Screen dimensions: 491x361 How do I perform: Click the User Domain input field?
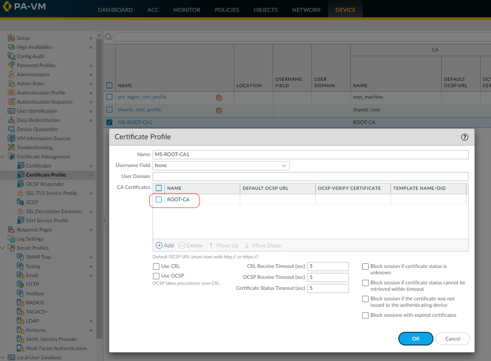311,177
